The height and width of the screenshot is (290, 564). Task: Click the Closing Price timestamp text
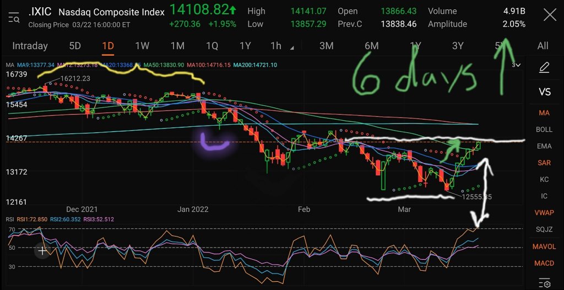(79, 25)
